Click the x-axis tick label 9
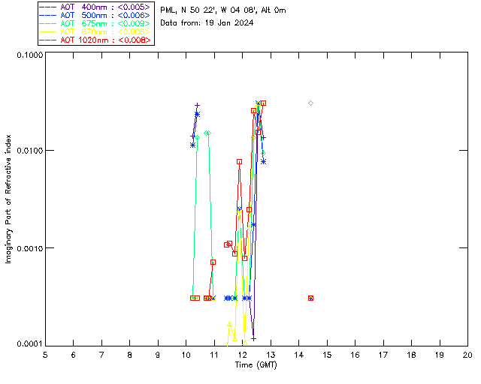481x384 pixels. click(158, 355)
